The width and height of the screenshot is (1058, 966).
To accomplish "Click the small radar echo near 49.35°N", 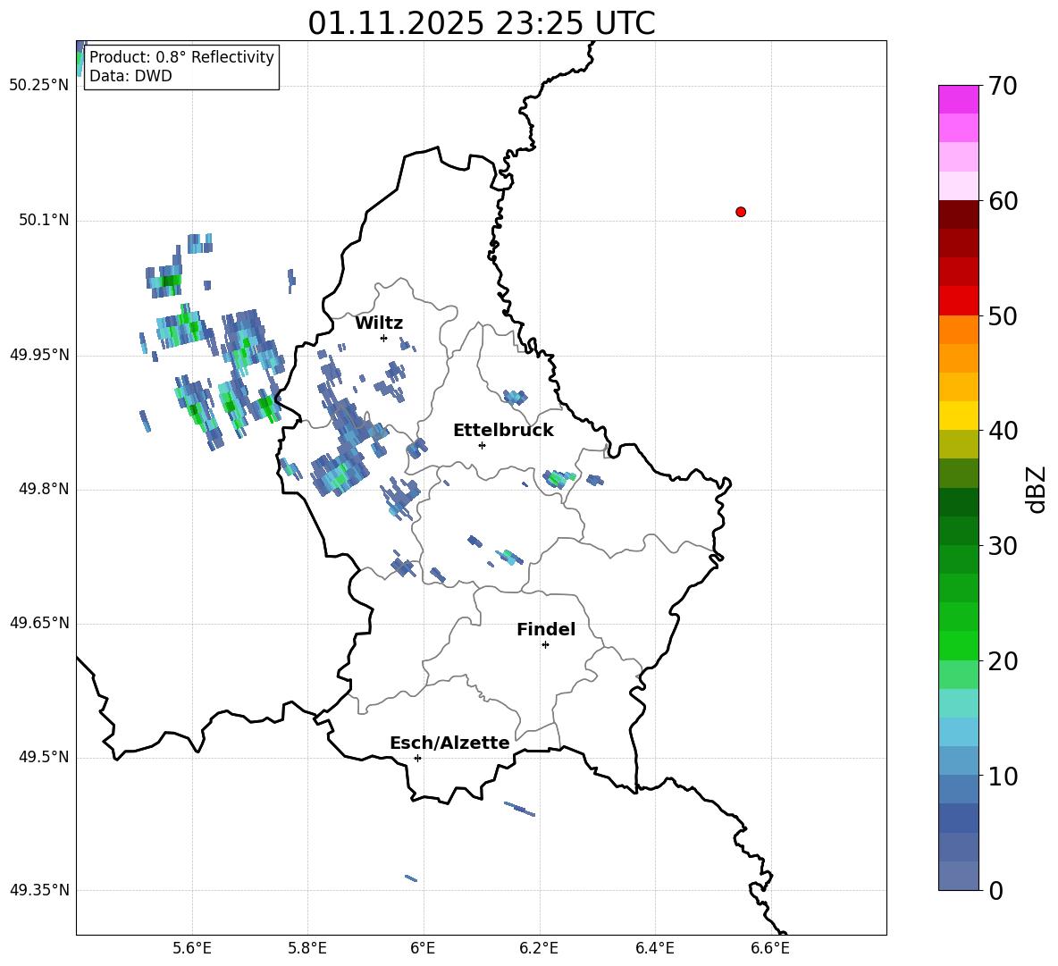I will pos(411,878).
